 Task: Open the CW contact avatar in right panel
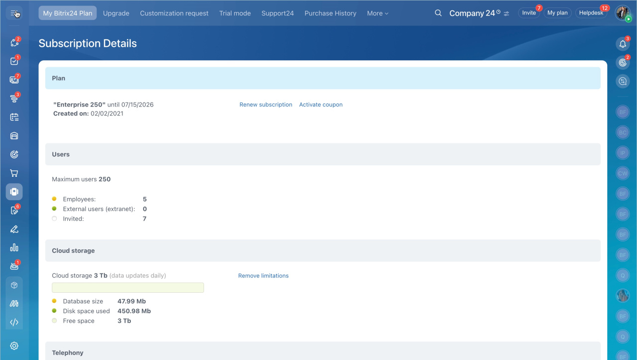[623, 173]
